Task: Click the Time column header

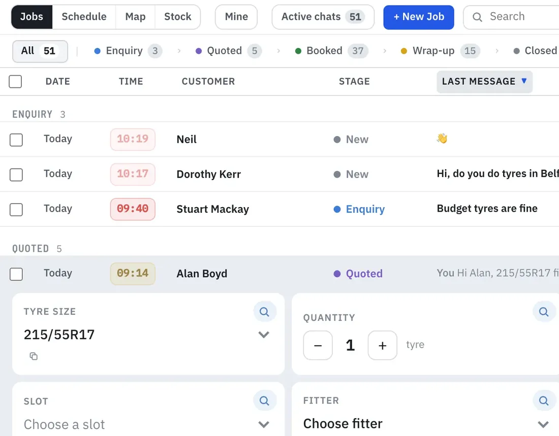Action: tap(131, 82)
